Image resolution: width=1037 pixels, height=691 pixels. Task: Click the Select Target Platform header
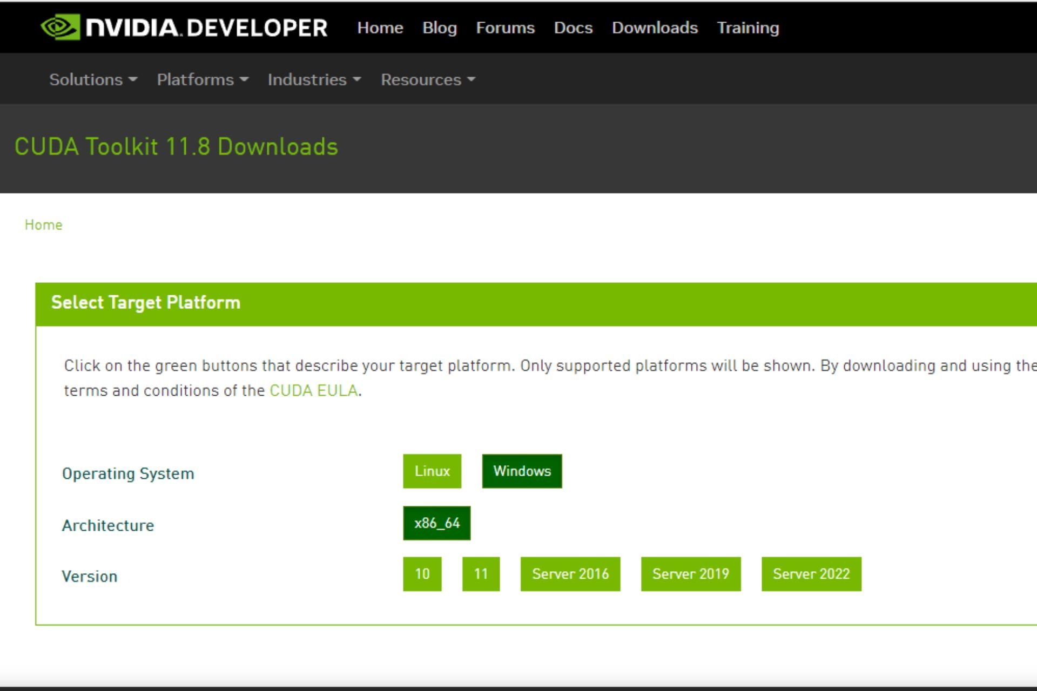[145, 302]
